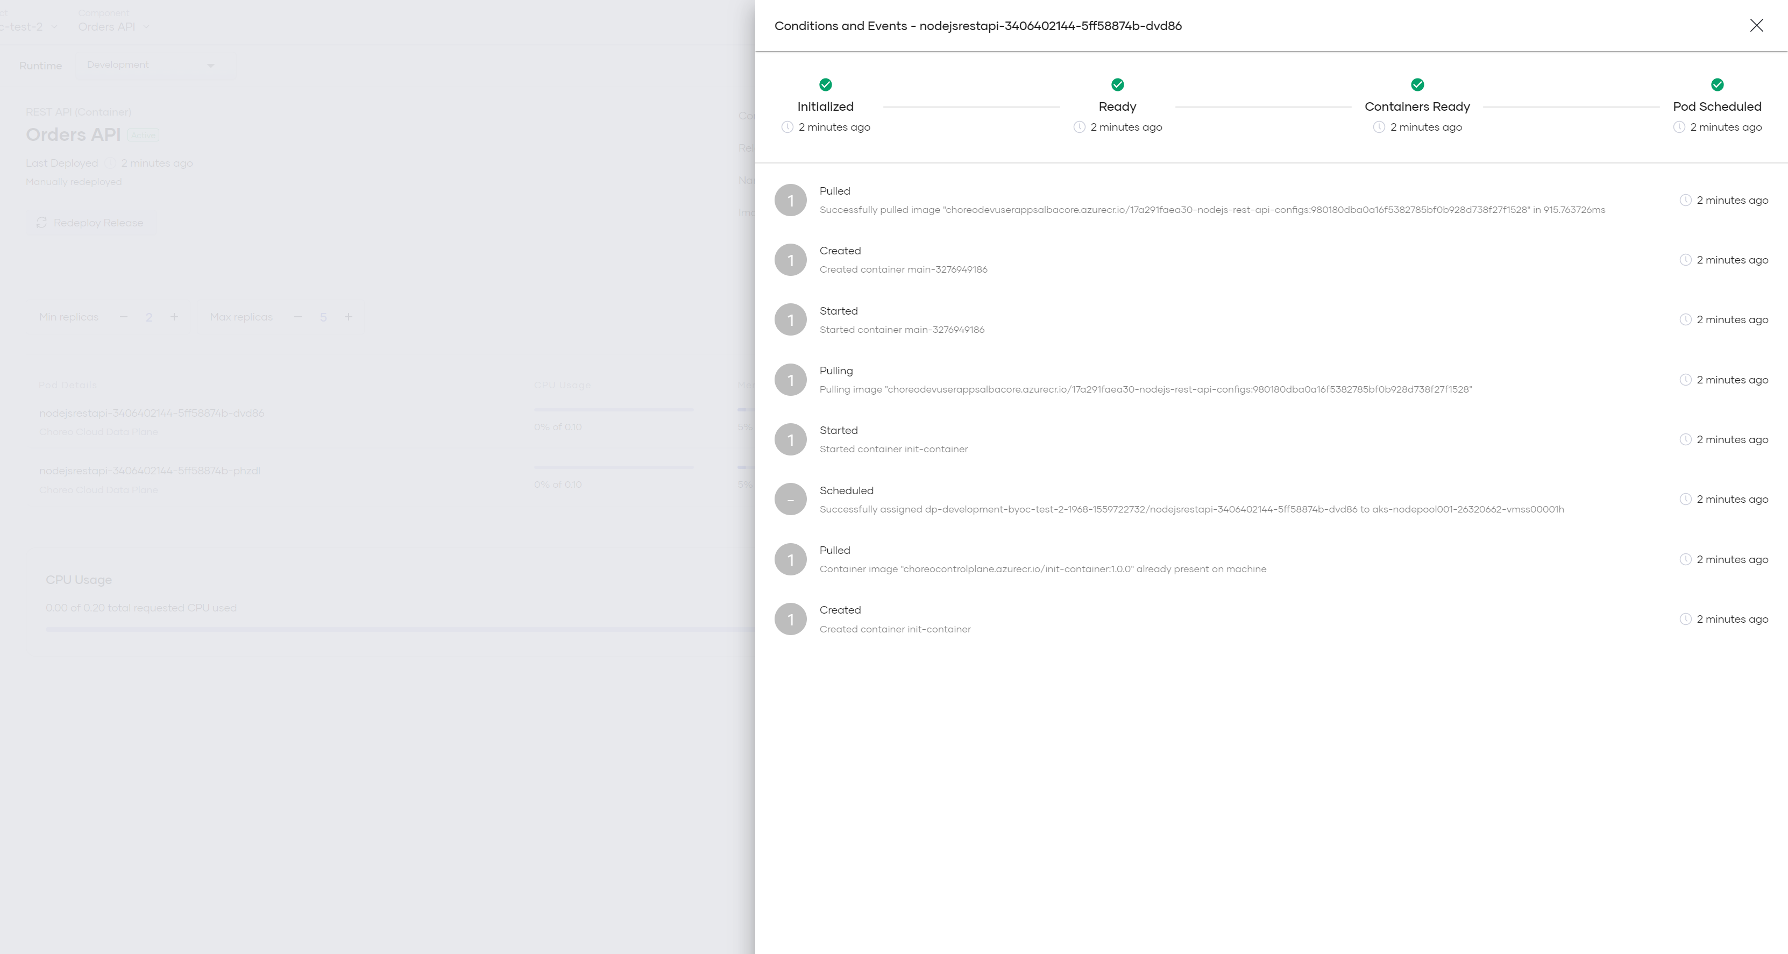Click the Initialized green checkmark icon

pyautogui.click(x=825, y=84)
